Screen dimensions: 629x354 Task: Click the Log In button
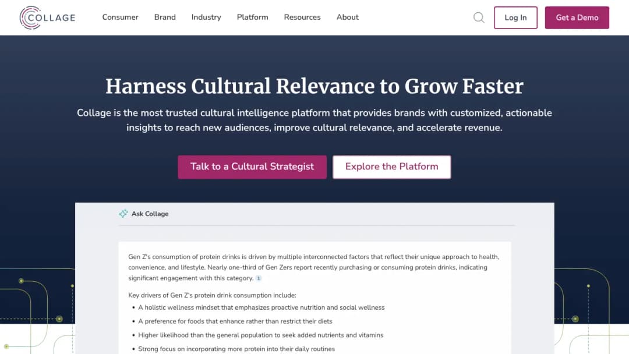coord(515,17)
